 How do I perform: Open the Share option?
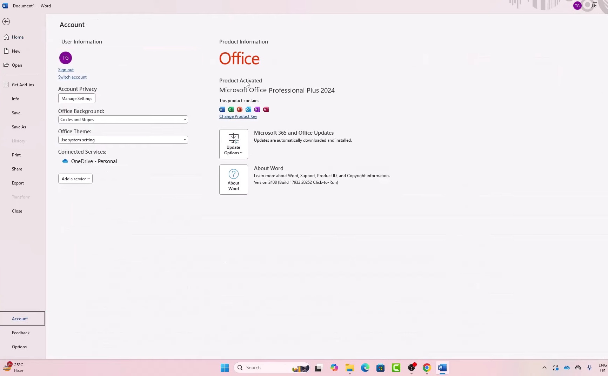pyautogui.click(x=17, y=169)
